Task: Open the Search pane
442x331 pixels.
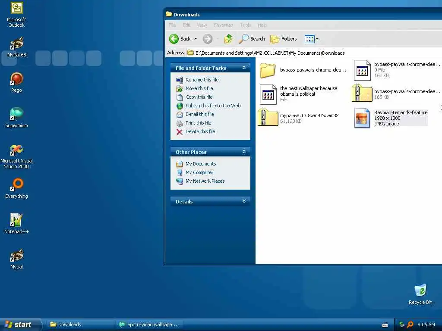Action: pos(252,39)
